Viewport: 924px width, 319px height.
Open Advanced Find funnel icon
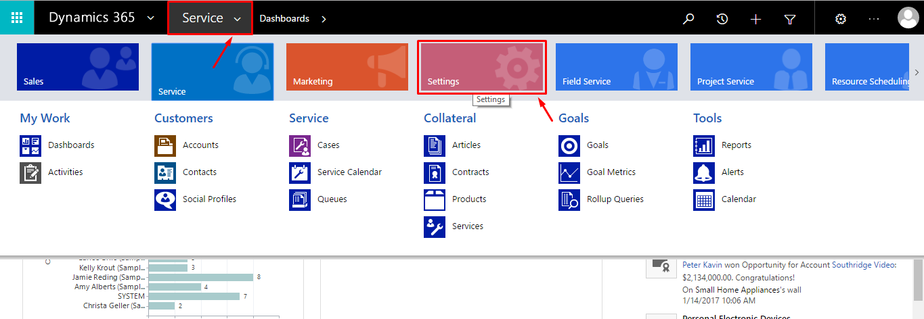[789, 19]
